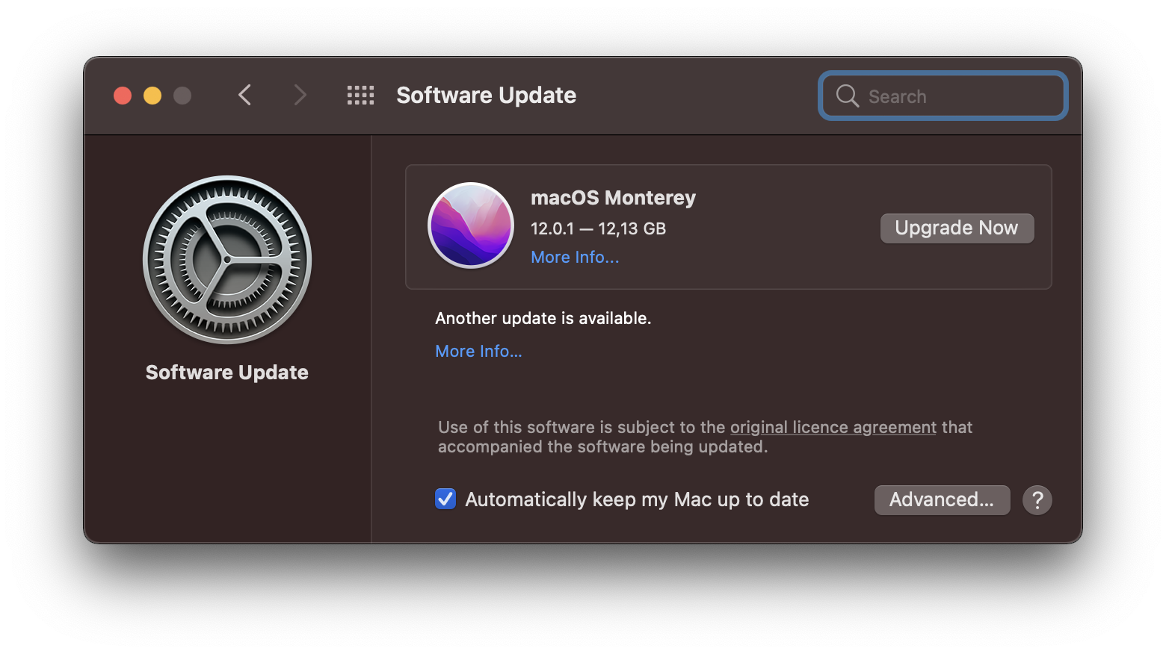Open More Info below 'Another update is available'
This screenshot has width=1166, height=654.
478,352
